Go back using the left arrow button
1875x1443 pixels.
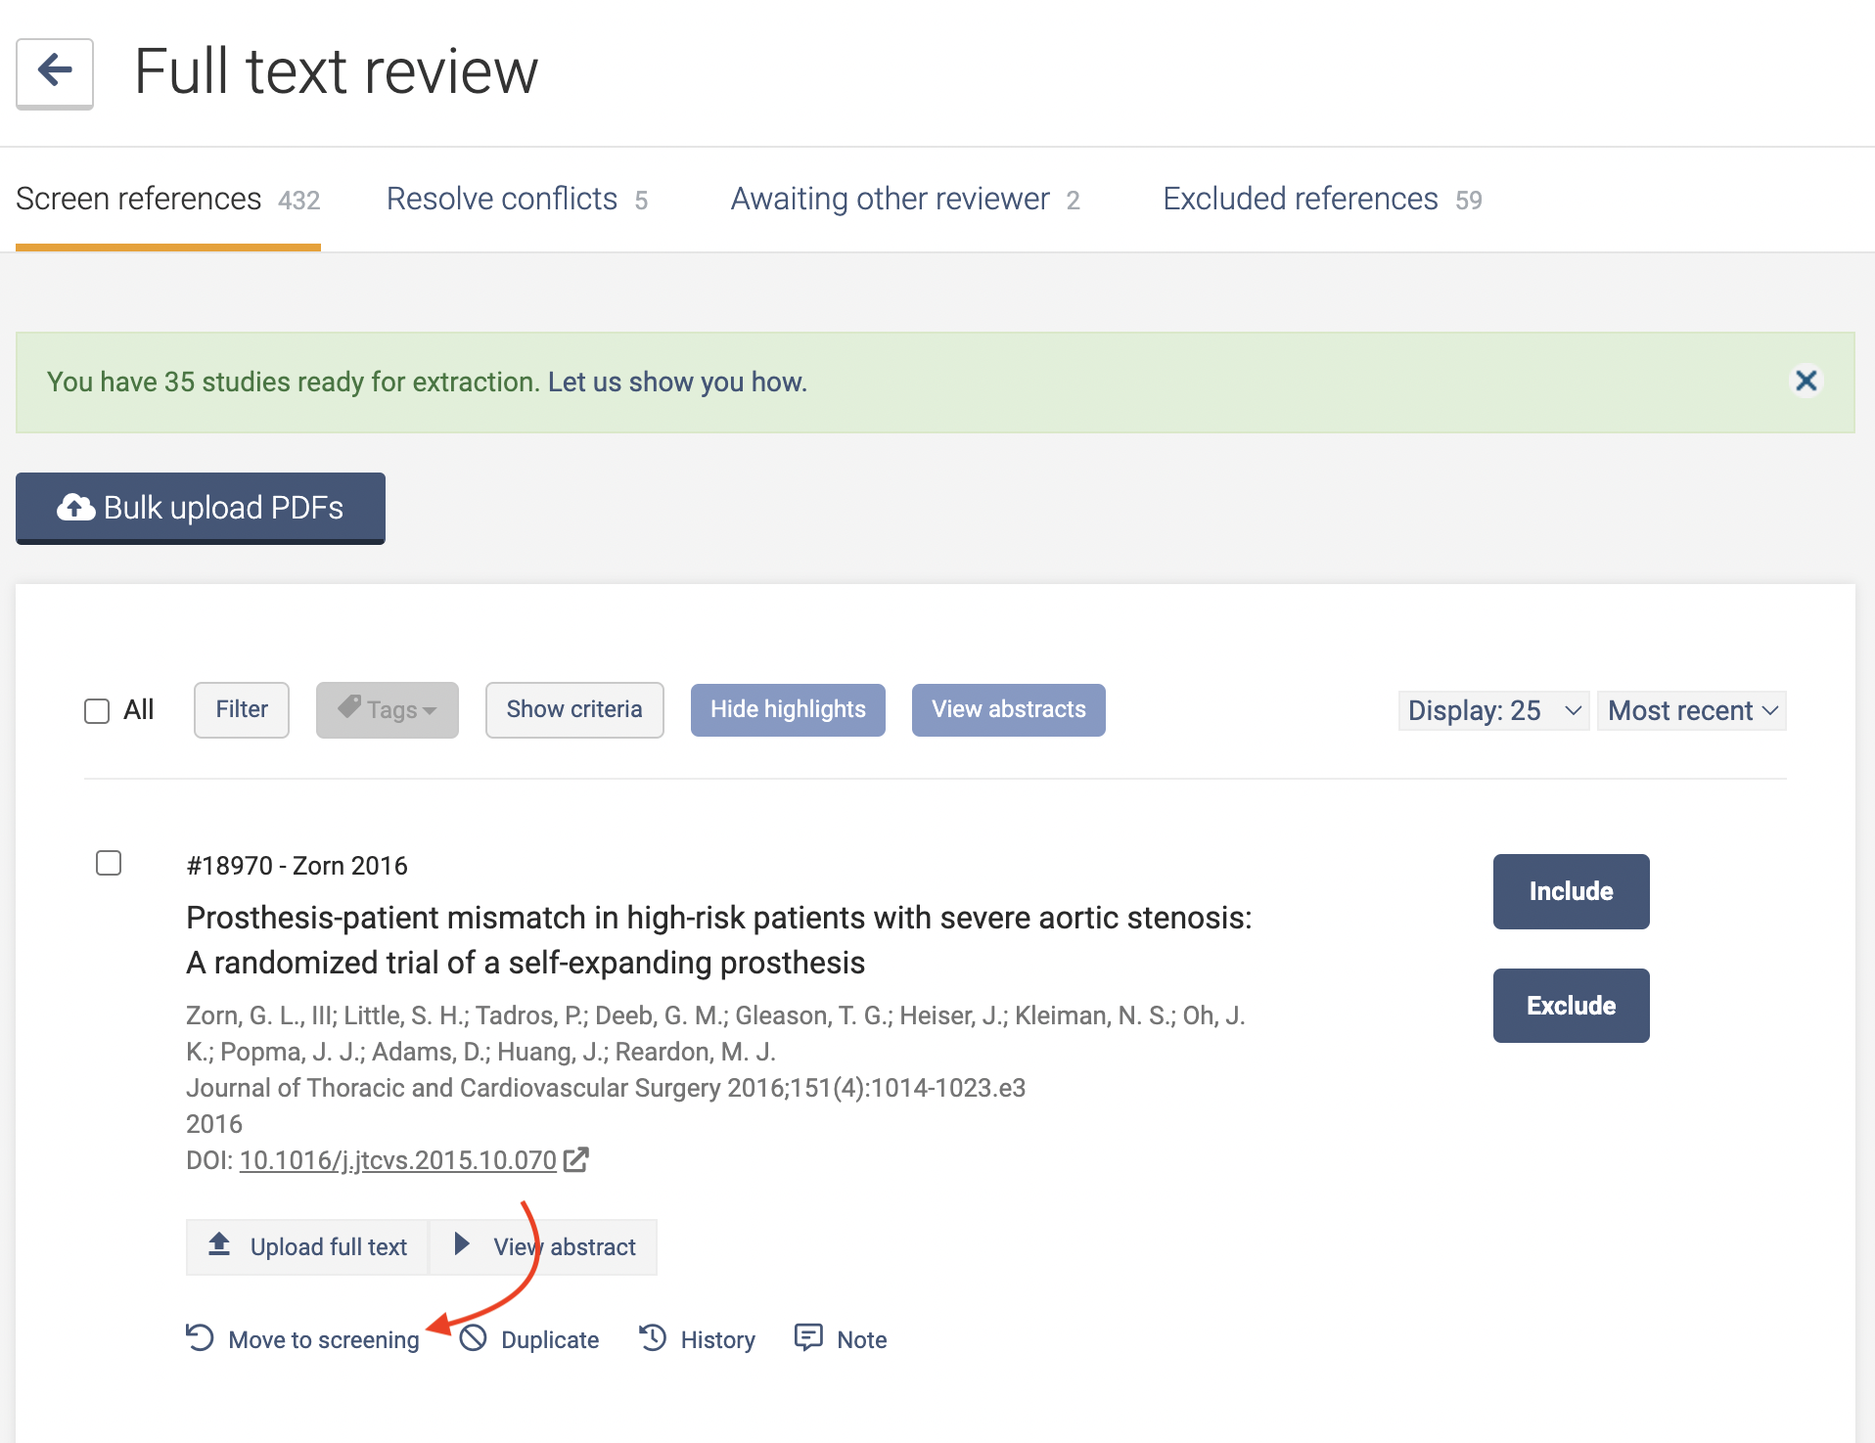pos(55,73)
